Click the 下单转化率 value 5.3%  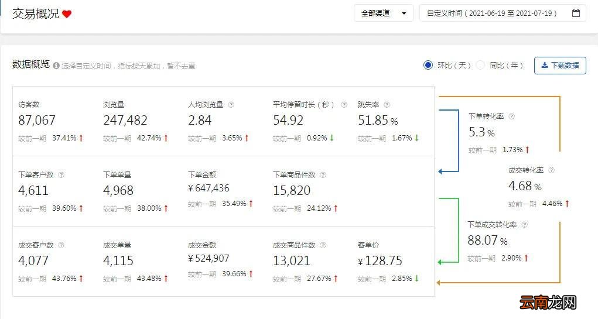pos(481,132)
